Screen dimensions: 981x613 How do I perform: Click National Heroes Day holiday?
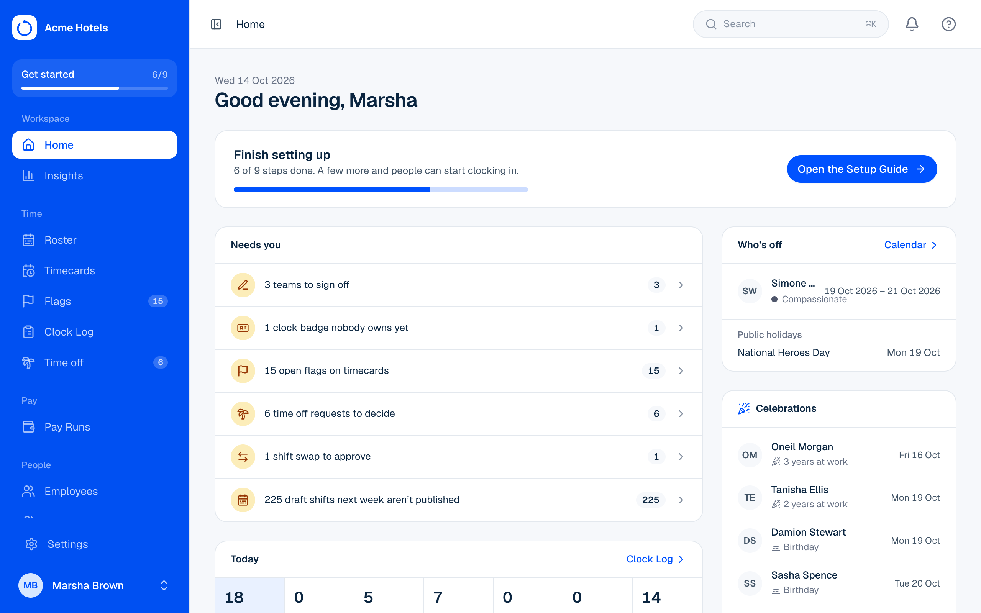[839, 352]
